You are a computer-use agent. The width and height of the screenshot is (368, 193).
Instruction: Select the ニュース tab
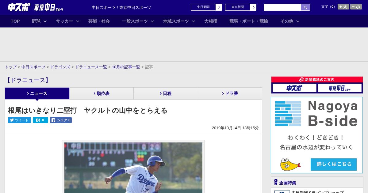click(37, 93)
